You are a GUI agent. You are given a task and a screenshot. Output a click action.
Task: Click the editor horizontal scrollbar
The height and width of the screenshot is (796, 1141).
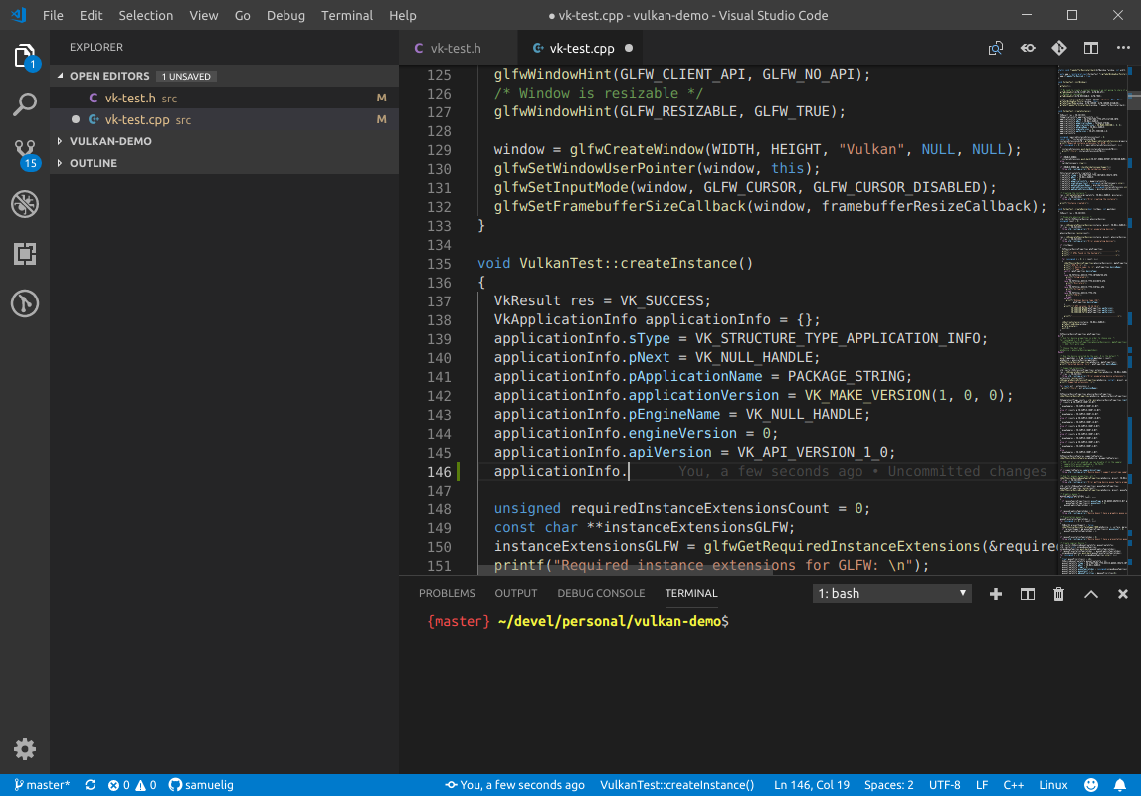tap(626, 571)
